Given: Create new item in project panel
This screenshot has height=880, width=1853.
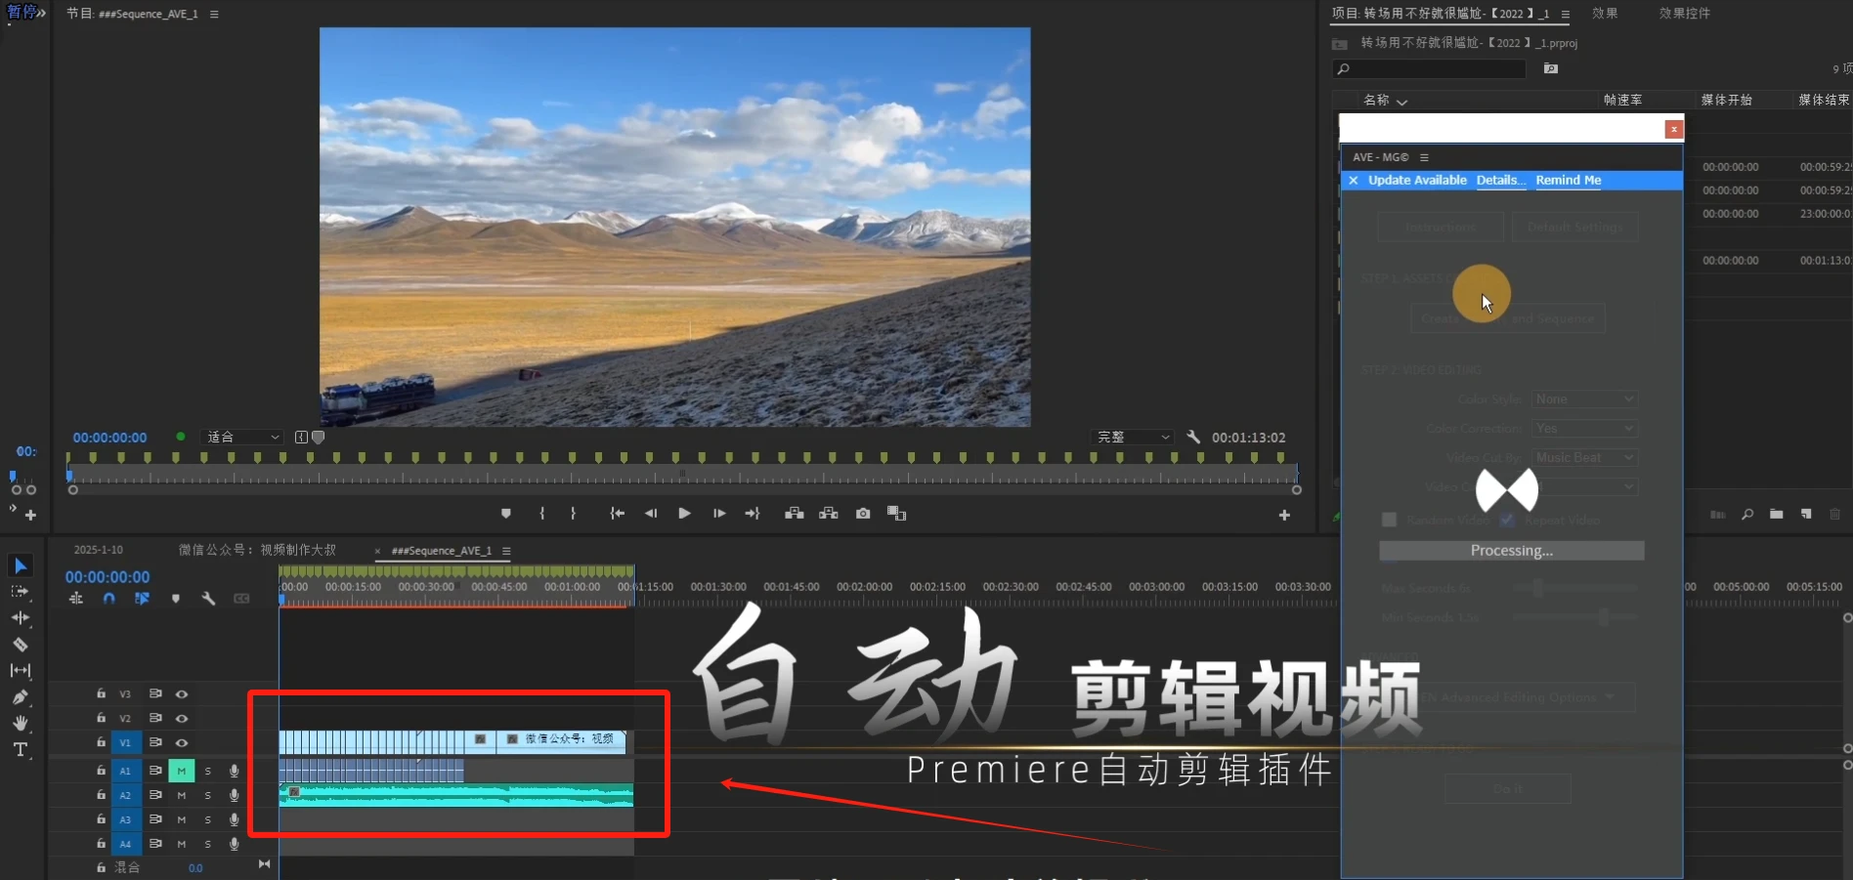Looking at the screenshot, I should [x=1806, y=514].
